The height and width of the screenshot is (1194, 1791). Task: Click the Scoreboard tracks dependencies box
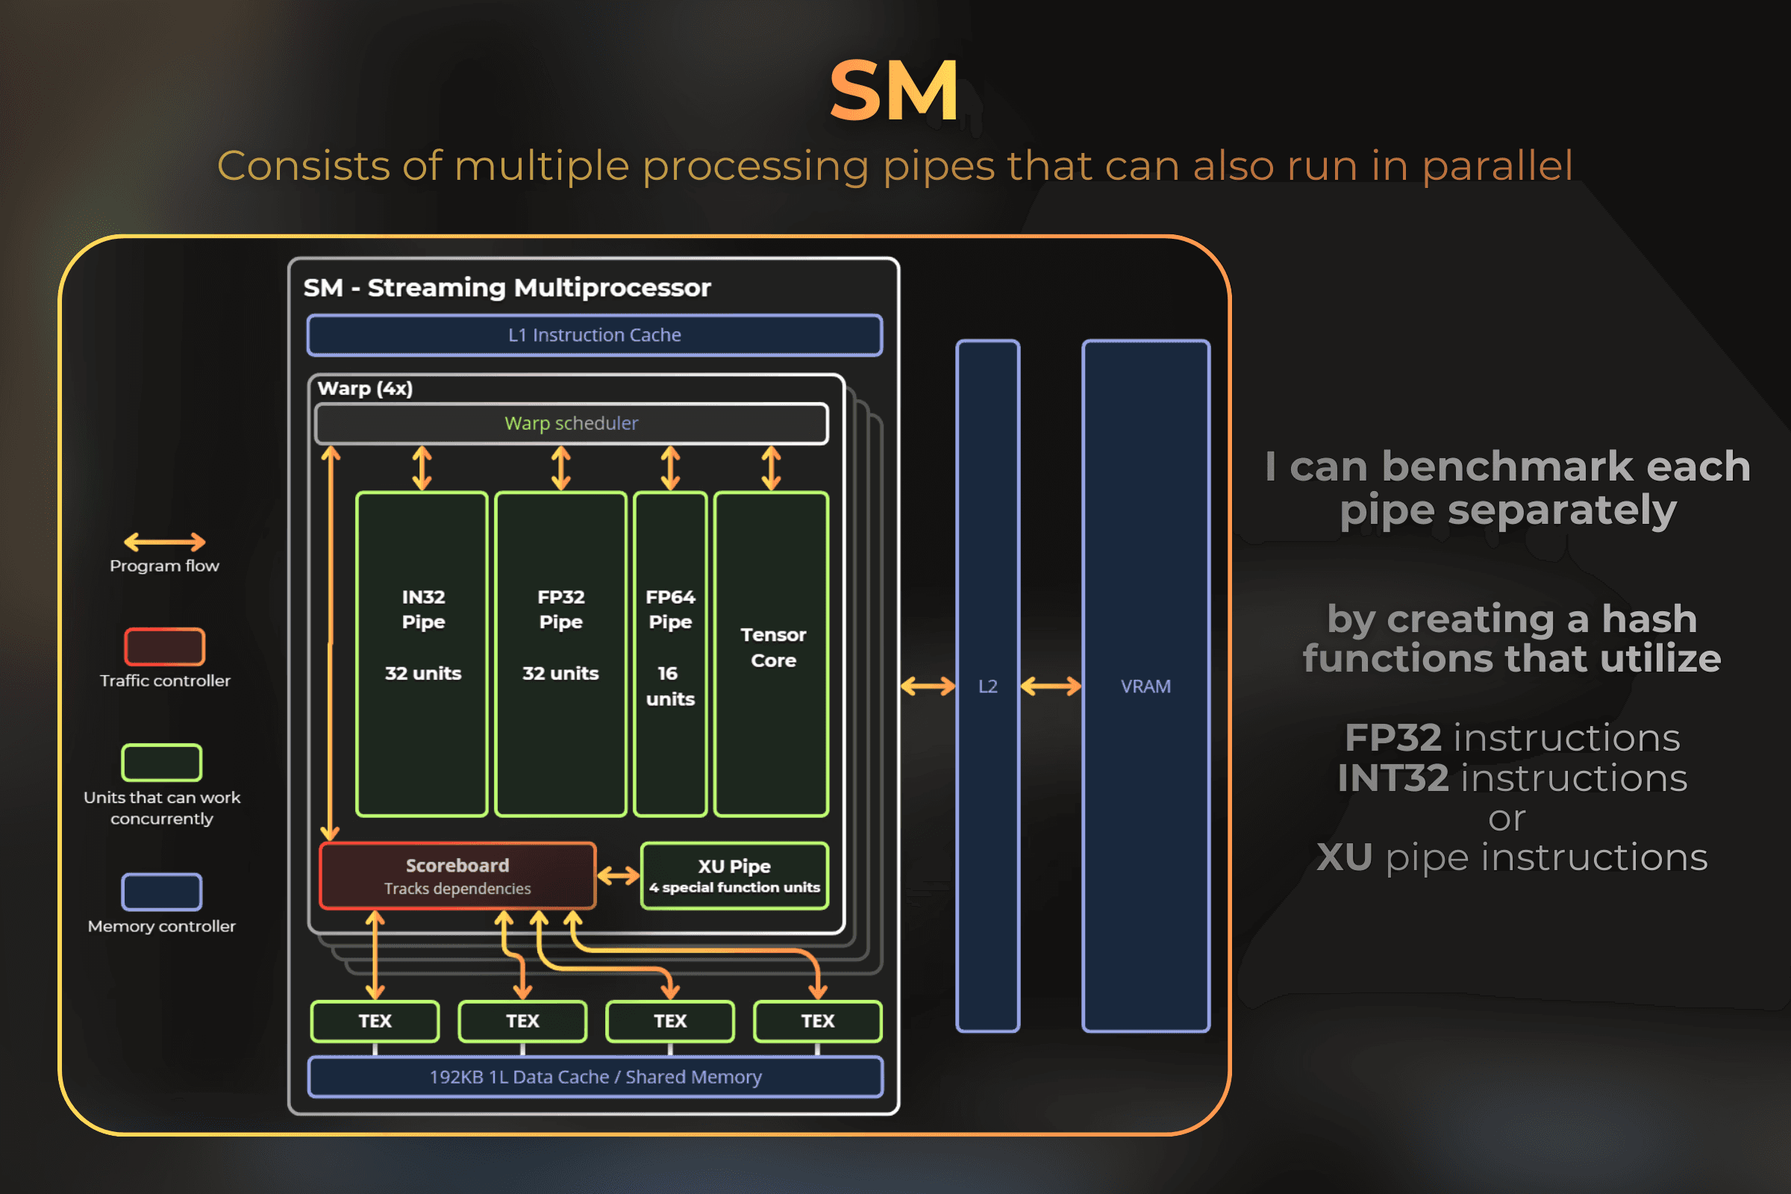(457, 875)
